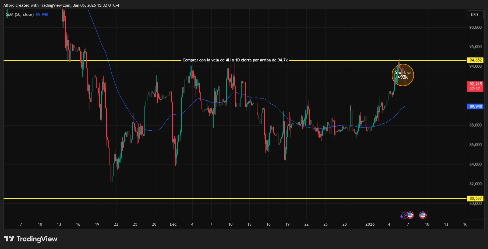
Task: Click the SMA value 89,948 in legend
Action: tap(42, 14)
